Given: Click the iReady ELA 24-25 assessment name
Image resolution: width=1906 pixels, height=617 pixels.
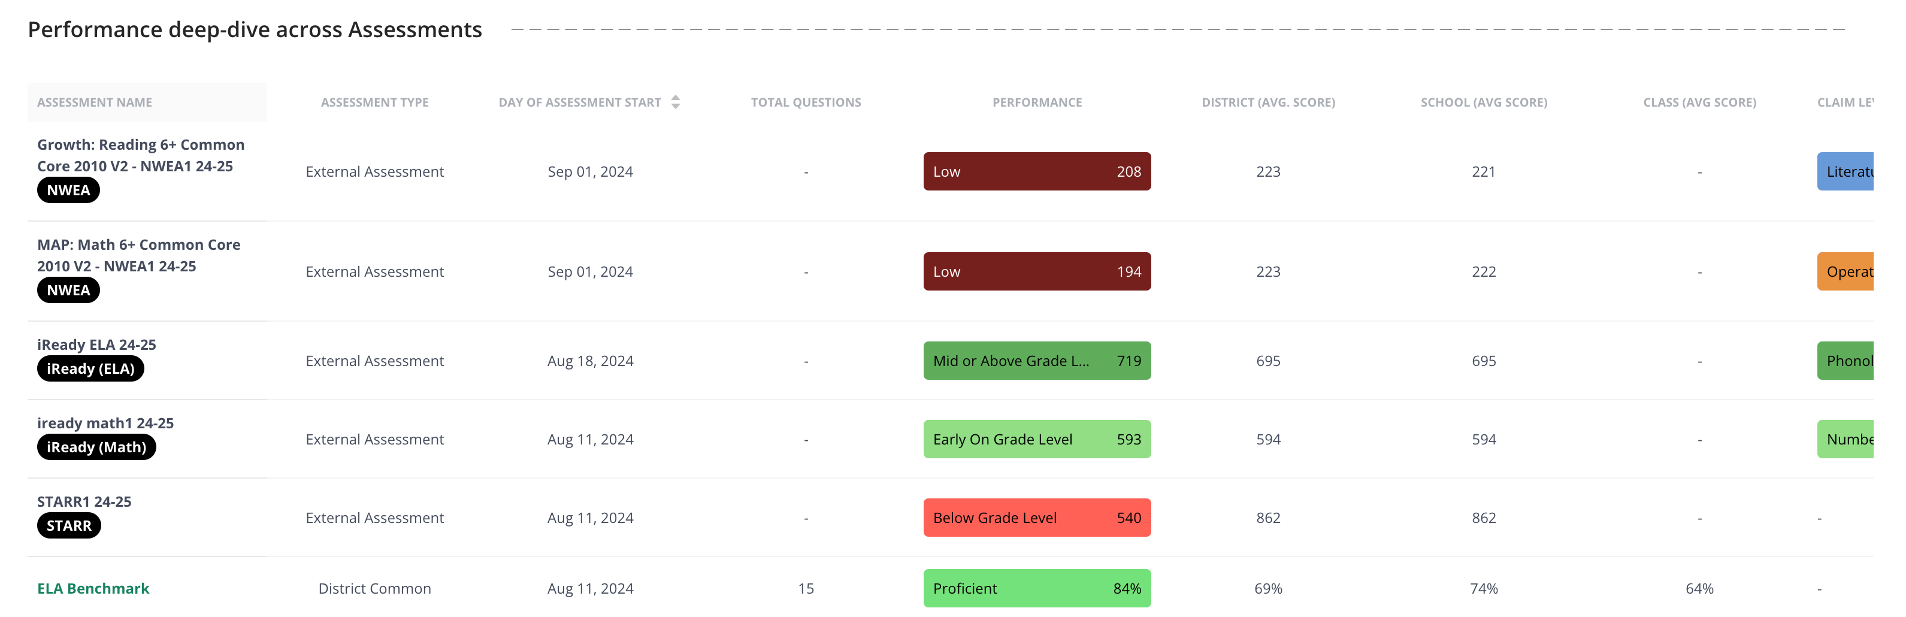Looking at the screenshot, I should click(x=96, y=345).
